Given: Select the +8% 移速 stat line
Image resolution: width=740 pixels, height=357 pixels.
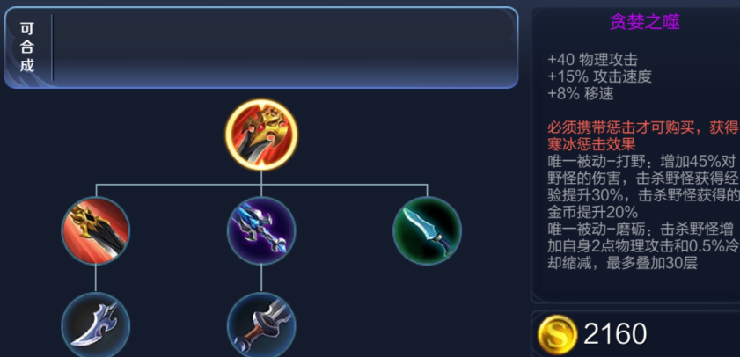Looking at the screenshot, I should (x=581, y=93).
